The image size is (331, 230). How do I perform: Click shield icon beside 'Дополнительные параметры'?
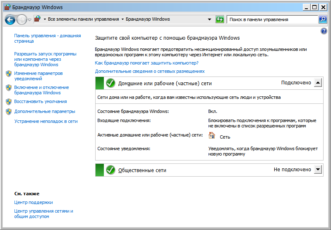tap(9, 112)
